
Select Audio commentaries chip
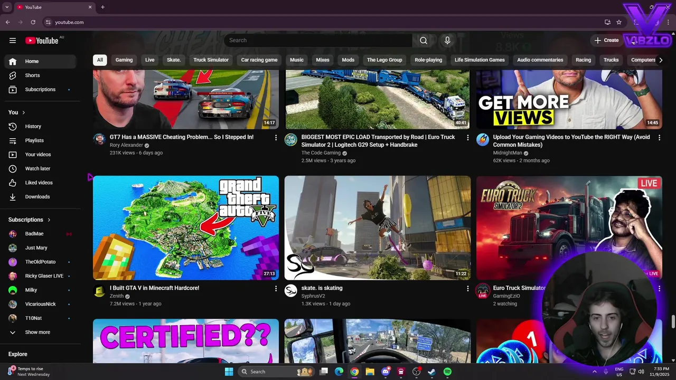coord(540,60)
